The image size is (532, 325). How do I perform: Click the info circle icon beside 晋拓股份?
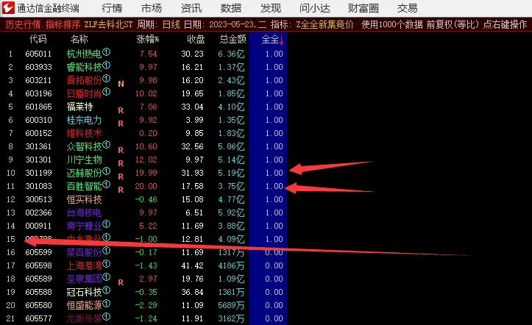point(107,79)
